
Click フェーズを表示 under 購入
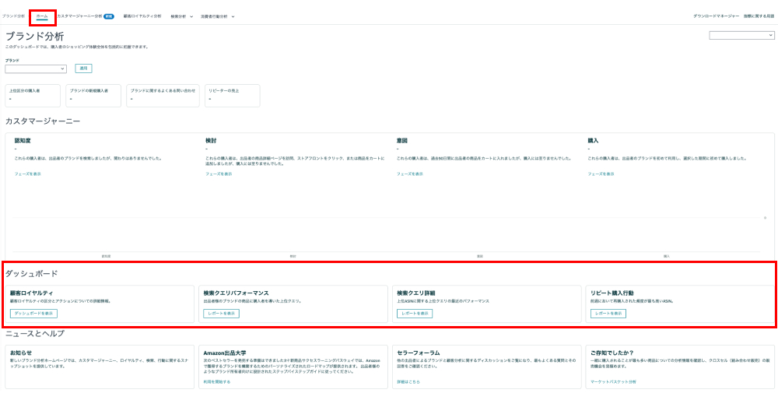601,174
